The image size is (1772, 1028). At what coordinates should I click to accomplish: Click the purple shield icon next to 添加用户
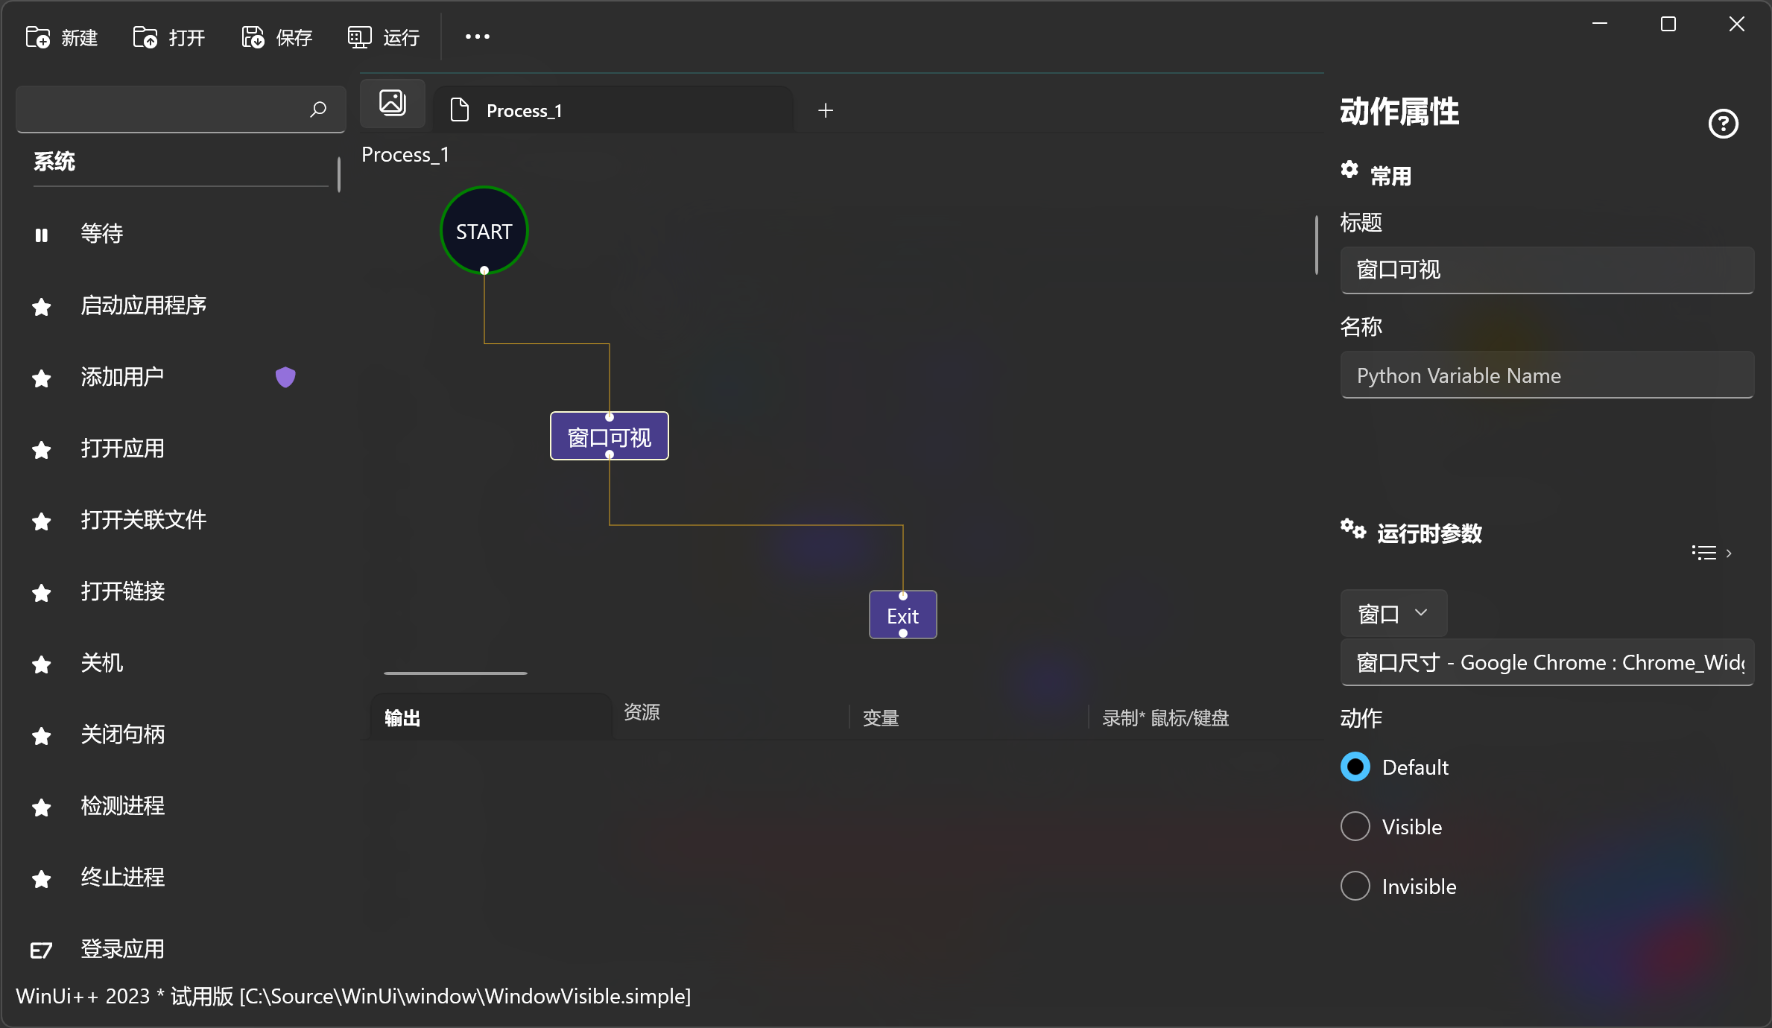coord(285,378)
